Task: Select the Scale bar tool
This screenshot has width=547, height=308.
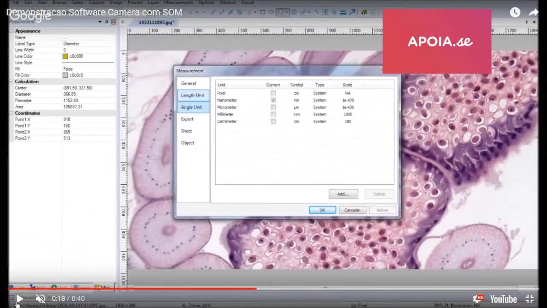Action: [343, 12]
